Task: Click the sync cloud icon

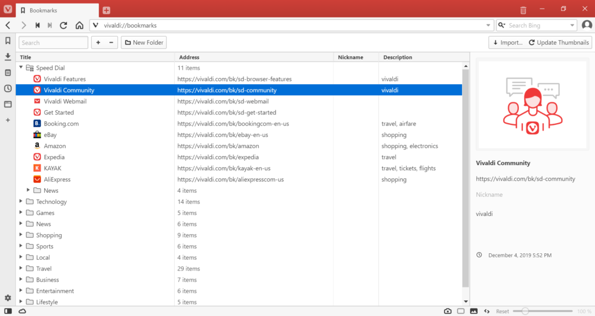Action: (23, 311)
